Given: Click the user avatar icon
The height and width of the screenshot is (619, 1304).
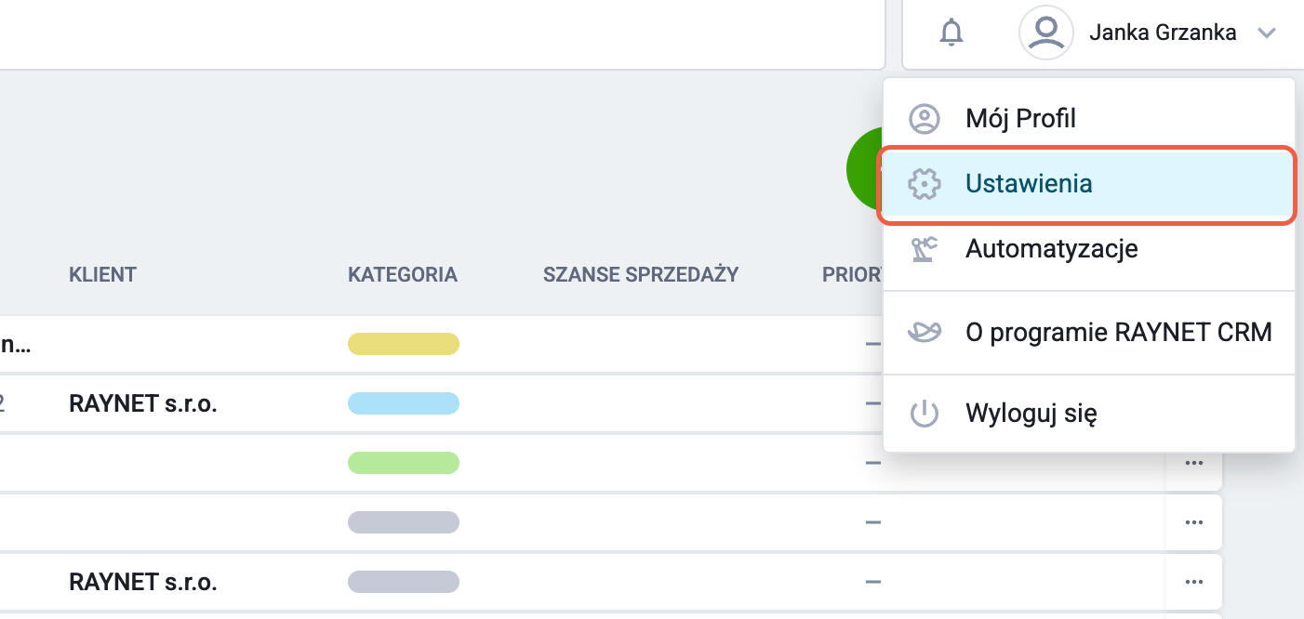Looking at the screenshot, I should (x=1046, y=33).
